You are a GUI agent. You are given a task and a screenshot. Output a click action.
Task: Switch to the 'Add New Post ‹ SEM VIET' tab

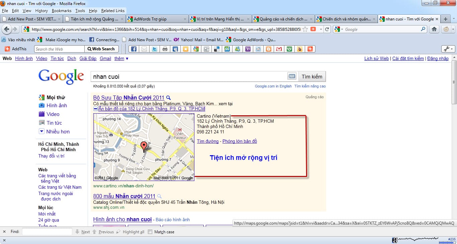(31, 19)
